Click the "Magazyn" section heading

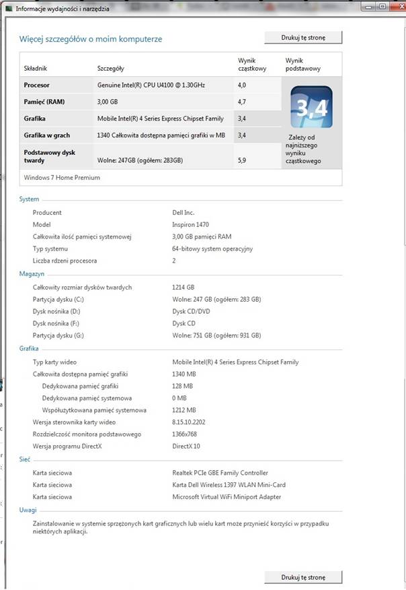pyautogui.click(x=32, y=273)
